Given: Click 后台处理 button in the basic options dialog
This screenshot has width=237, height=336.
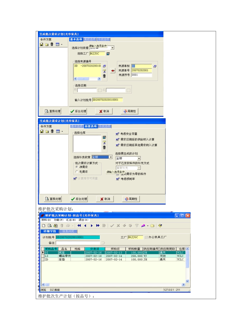Looking at the screenshot, I should coord(78,111).
